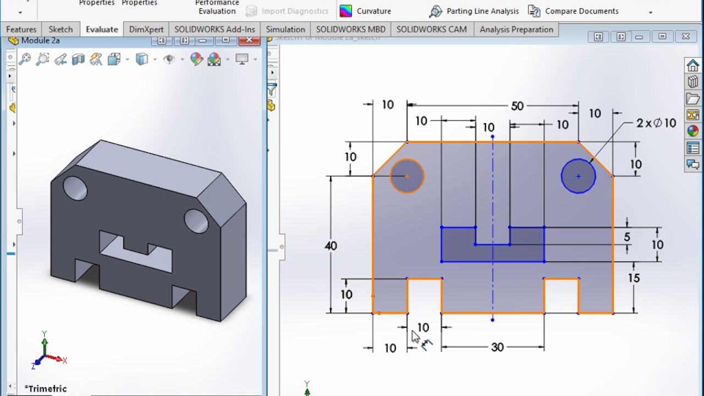Click the Performance Evaluation command

pos(217,7)
